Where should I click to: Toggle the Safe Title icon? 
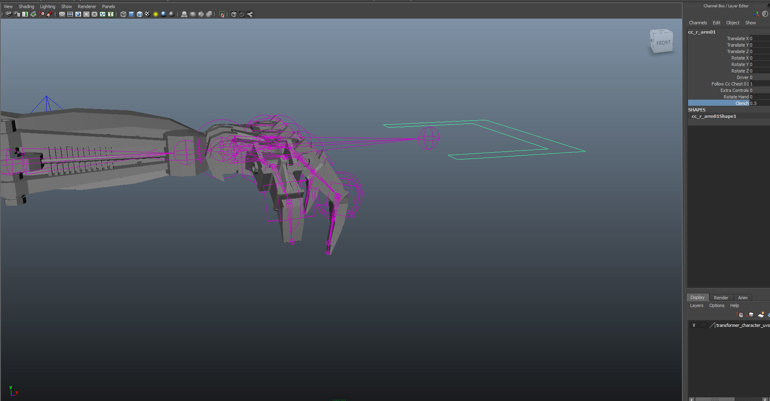[111, 14]
